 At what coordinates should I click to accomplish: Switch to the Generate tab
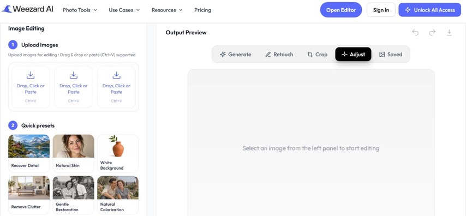(235, 55)
